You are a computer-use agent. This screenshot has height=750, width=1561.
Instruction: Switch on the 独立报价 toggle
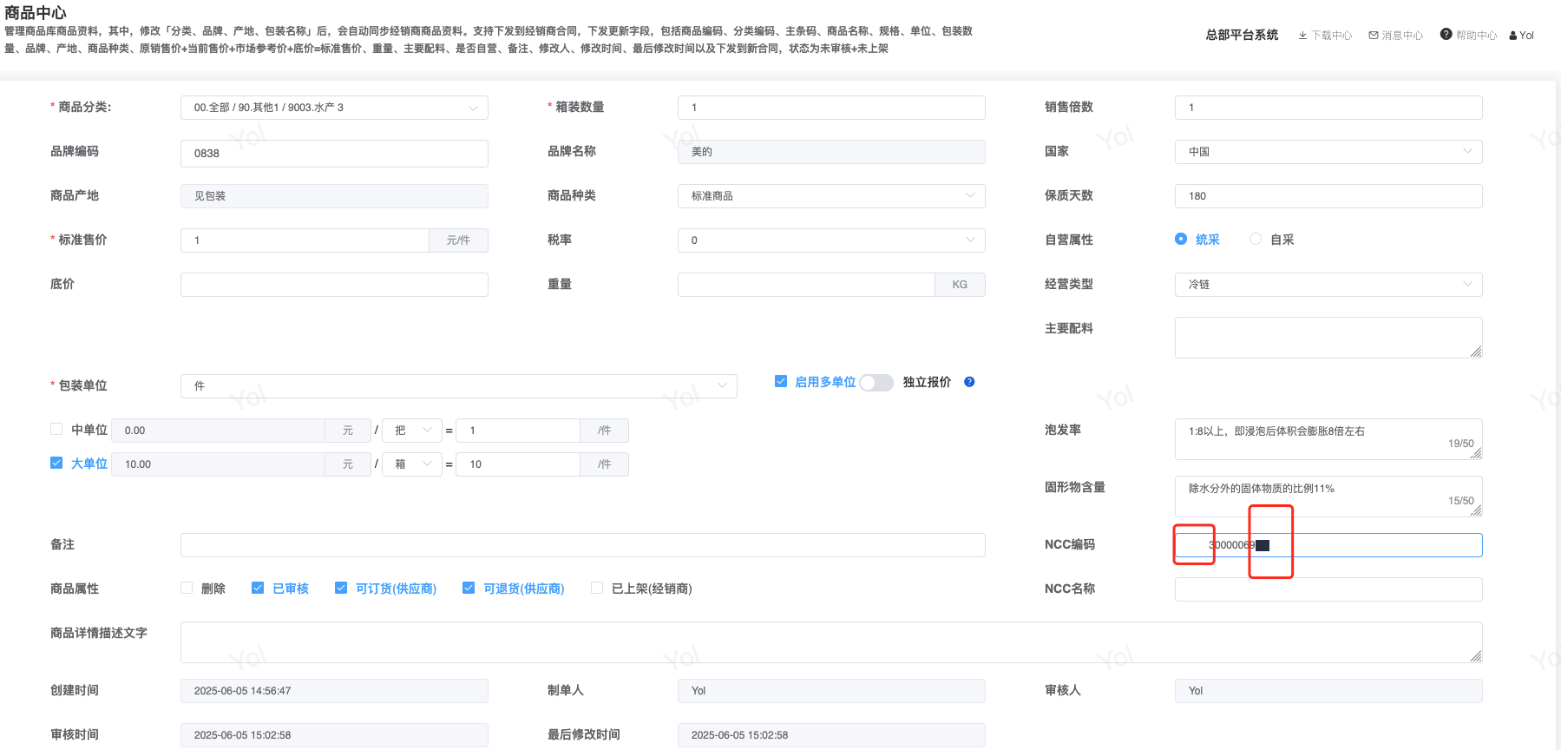876,383
